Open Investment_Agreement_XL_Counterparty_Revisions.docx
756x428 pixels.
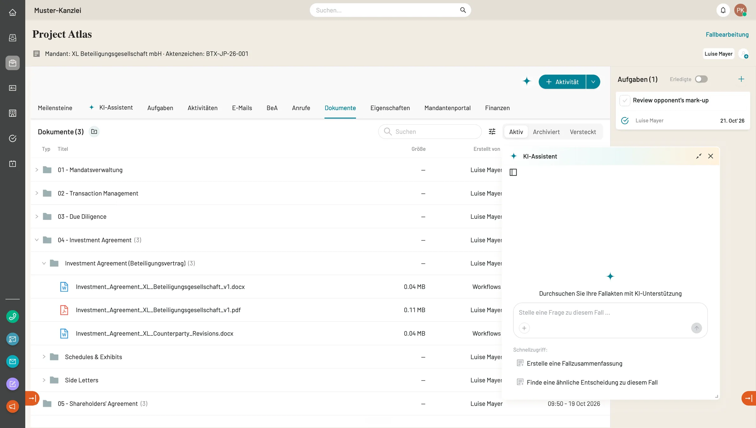tap(155, 334)
